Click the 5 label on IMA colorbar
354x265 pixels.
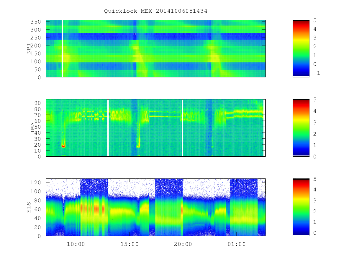[315, 100]
